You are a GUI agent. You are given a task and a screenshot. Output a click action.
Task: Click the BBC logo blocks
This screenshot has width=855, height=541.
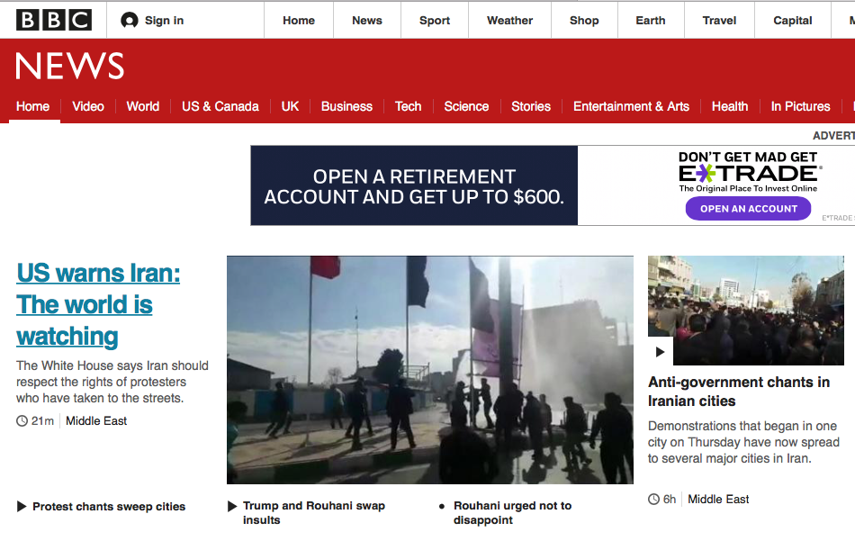point(54,20)
